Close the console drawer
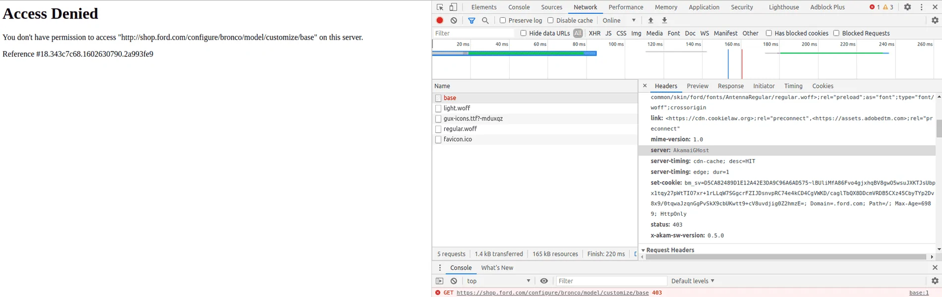942x297 pixels. pos(935,268)
